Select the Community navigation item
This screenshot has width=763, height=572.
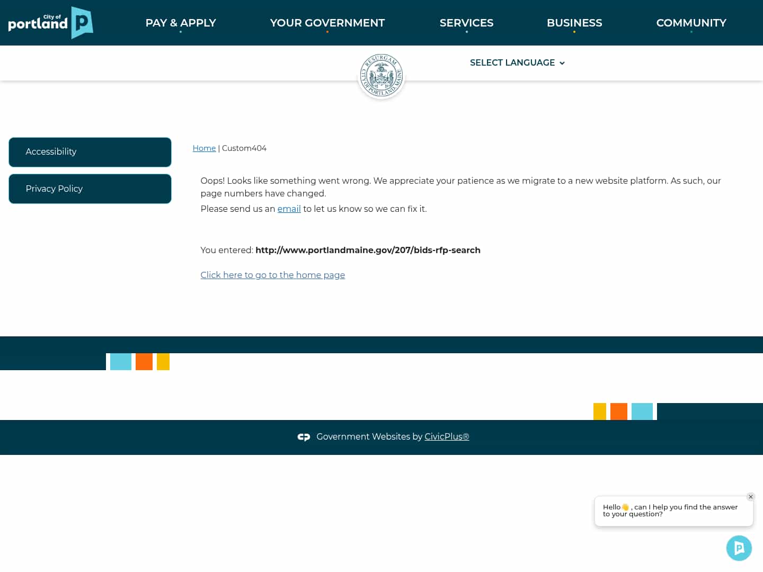(x=691, y=22)
